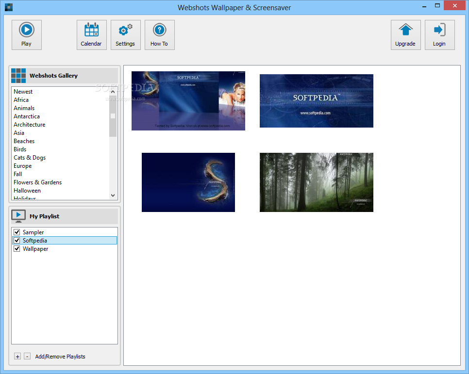
Task: Select the Animals gallery category
Action: click(x=24, y=108)
